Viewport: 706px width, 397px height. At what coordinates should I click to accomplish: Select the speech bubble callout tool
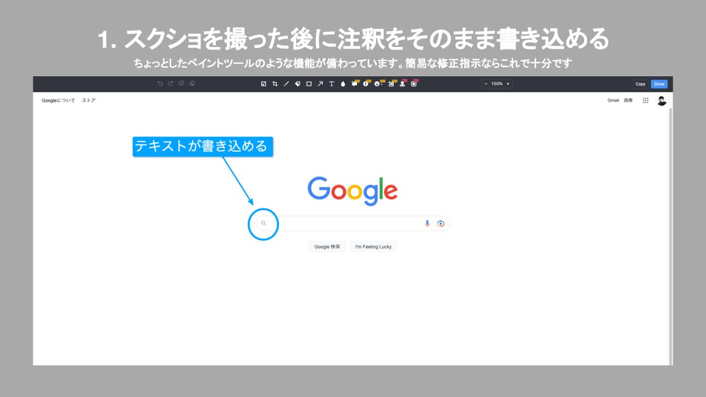(x=354, y=84)
